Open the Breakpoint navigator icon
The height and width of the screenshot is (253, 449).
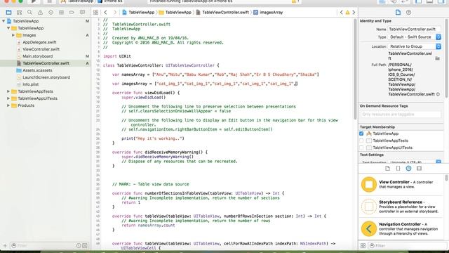coord(72,13)
